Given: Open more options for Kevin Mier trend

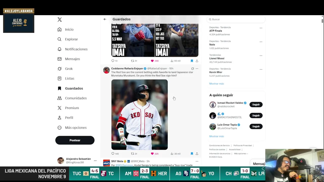Looking at the screenshot, I should [261, 69].
